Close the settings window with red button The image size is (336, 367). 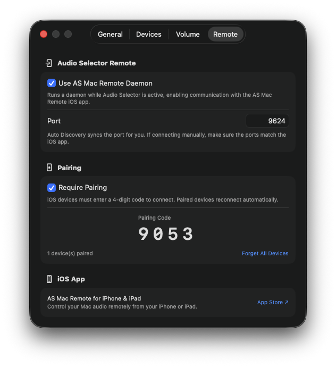[44, 34]
